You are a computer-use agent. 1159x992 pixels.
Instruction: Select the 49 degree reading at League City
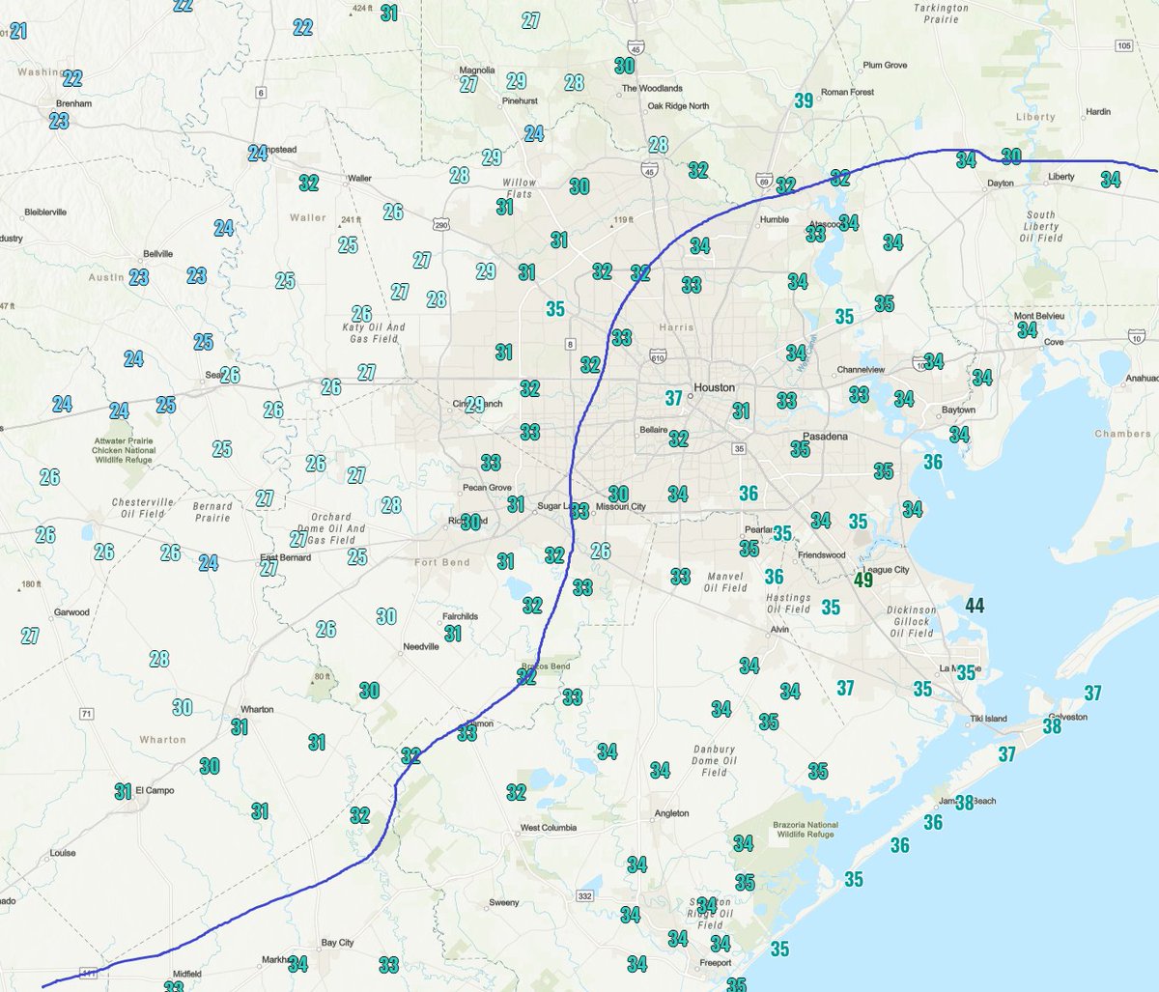point(863,579)
